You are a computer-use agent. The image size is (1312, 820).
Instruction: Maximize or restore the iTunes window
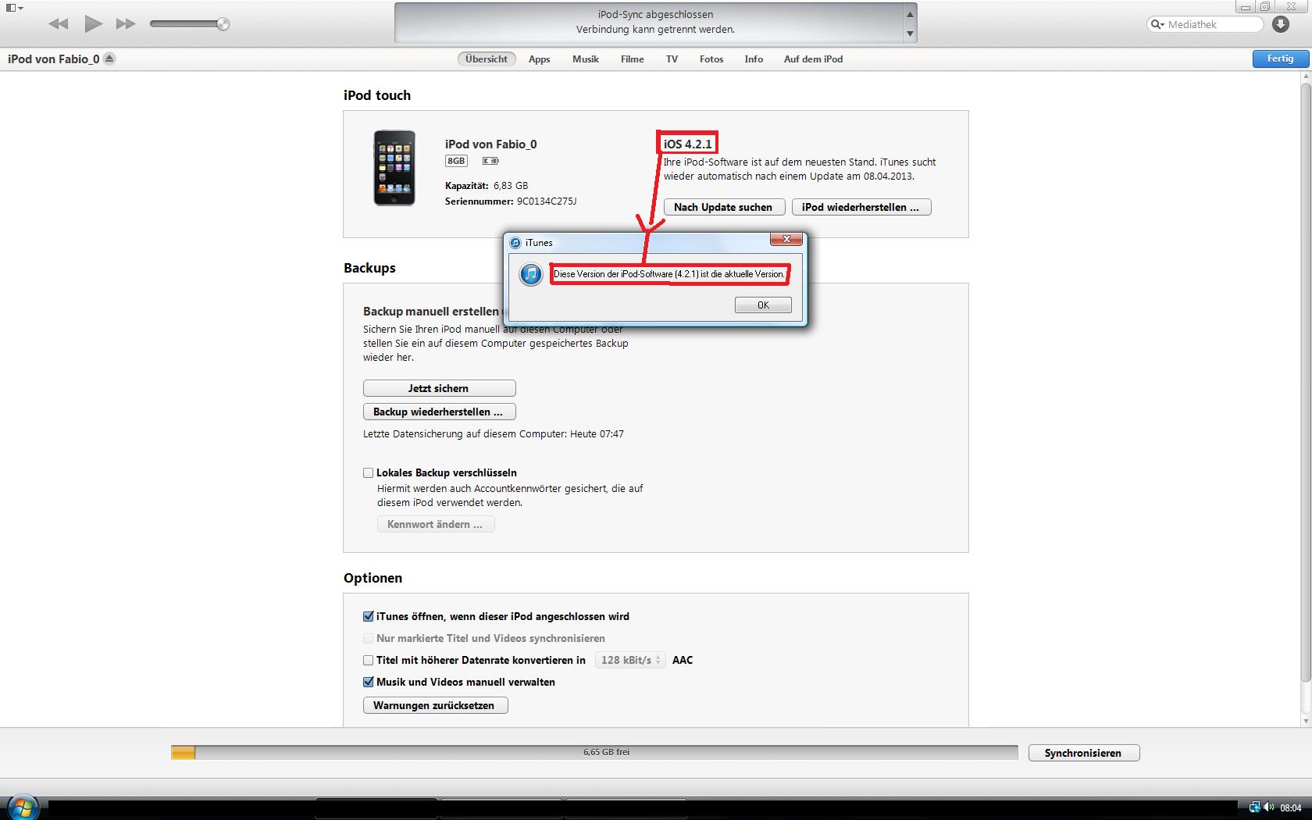point(1265,7)
